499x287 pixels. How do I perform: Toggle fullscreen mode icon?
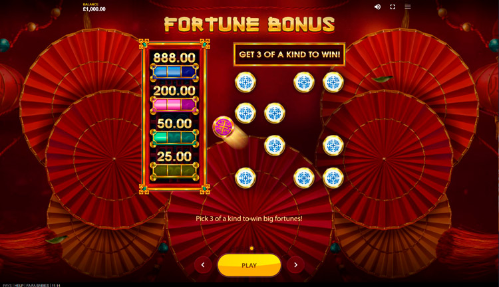tap(393, 7)
